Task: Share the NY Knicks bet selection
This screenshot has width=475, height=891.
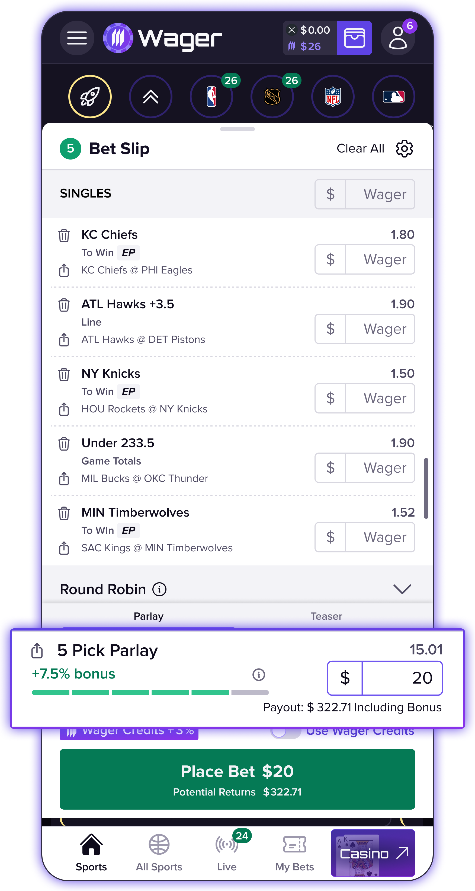Action: pos(64,409)
